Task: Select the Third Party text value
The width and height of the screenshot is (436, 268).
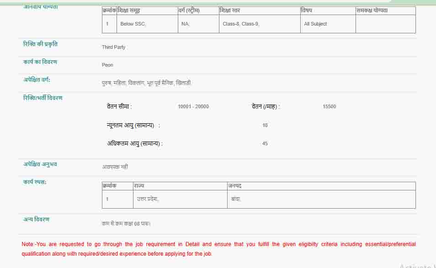Action: [x=112, y=47]
